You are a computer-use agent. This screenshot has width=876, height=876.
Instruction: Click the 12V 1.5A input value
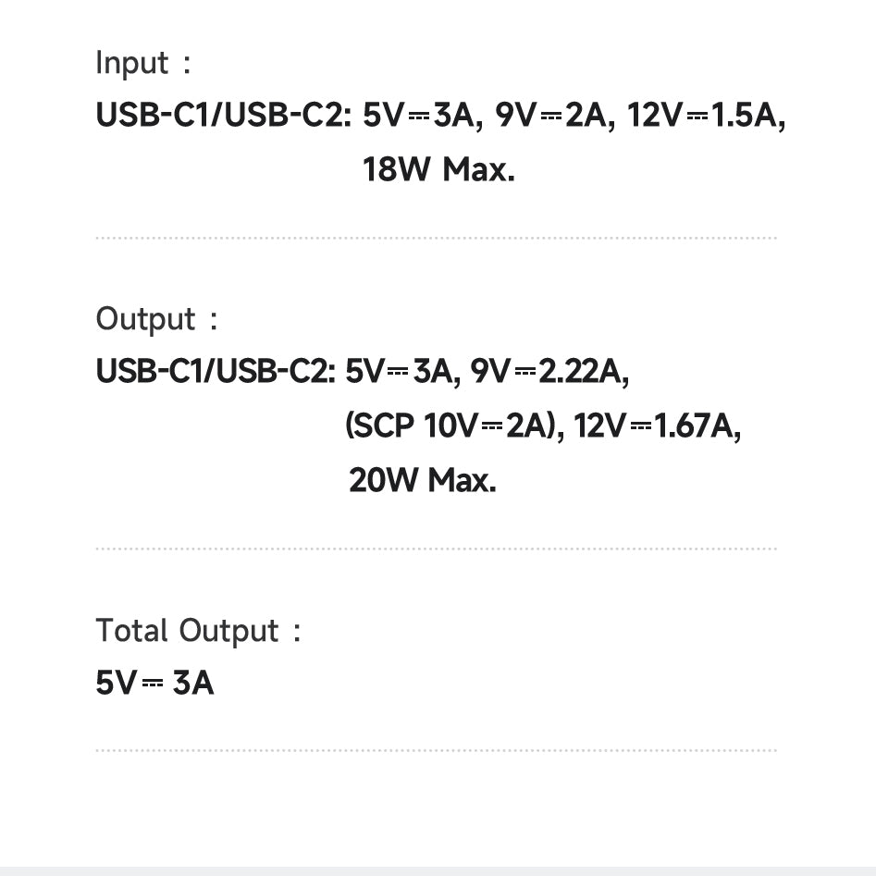(706, 115)
